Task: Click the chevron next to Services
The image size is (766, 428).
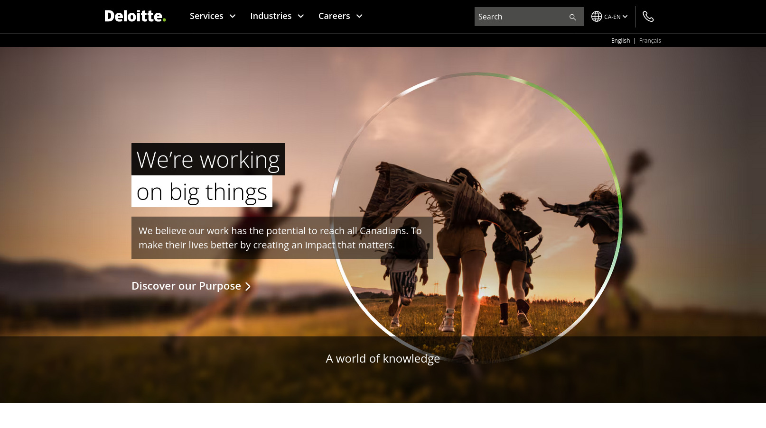Action: tap(233, 16)
